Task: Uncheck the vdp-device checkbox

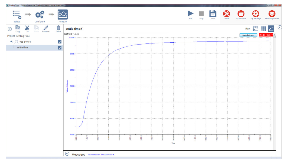Action: (x=59, y=42)
